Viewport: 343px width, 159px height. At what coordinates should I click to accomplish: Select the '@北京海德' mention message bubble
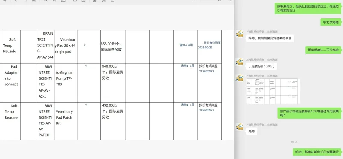pyautogui.click(x=331, y=22)
